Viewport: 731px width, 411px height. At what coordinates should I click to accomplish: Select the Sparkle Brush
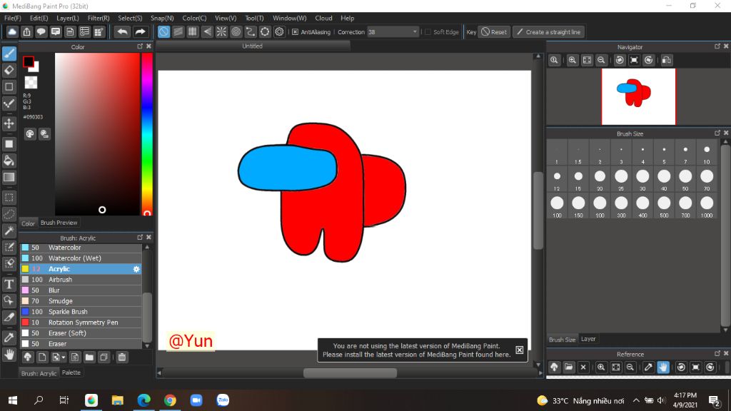[x=81, y=312]
